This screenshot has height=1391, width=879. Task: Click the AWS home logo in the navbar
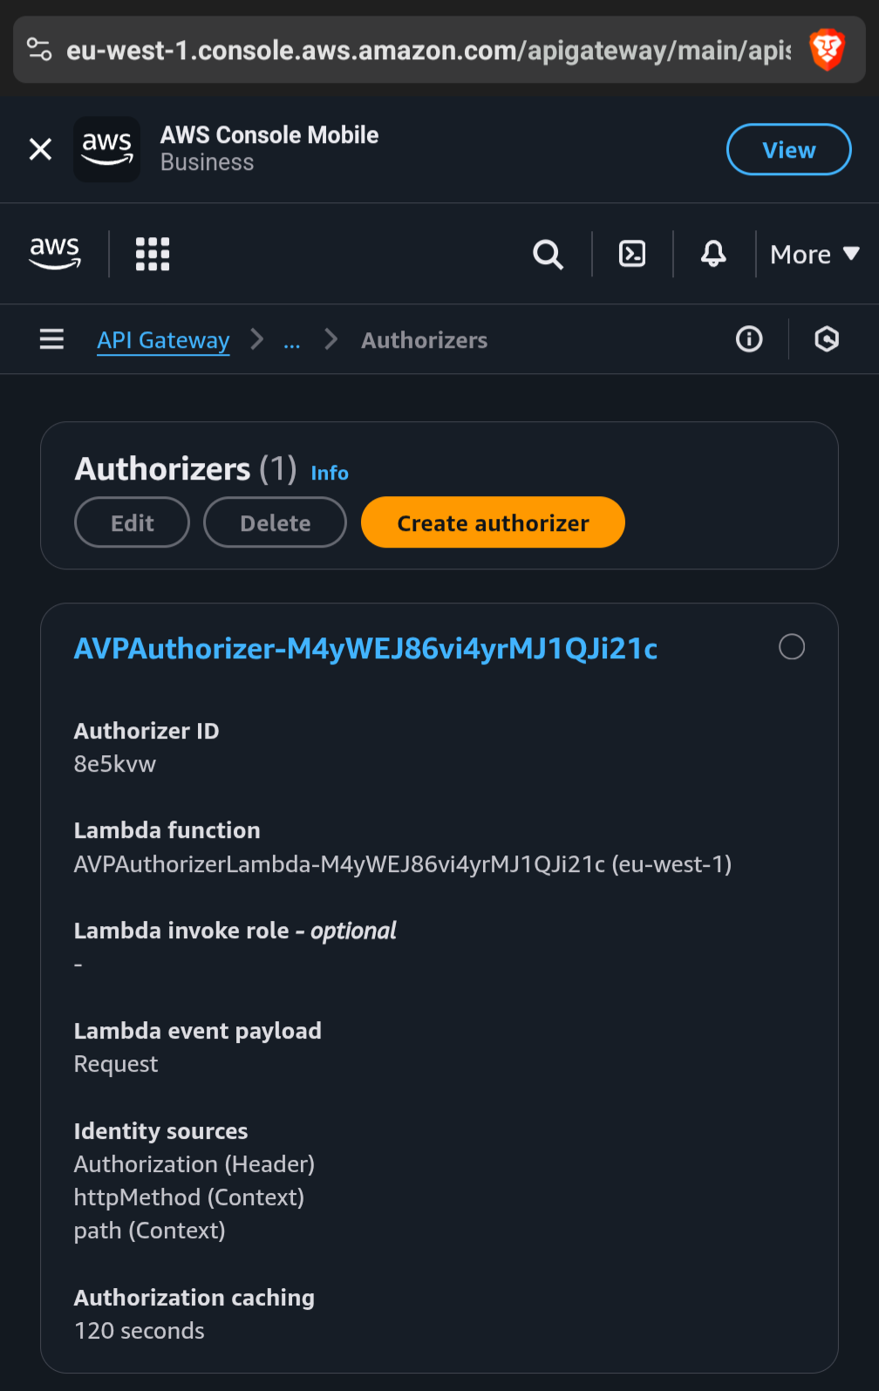55,254
